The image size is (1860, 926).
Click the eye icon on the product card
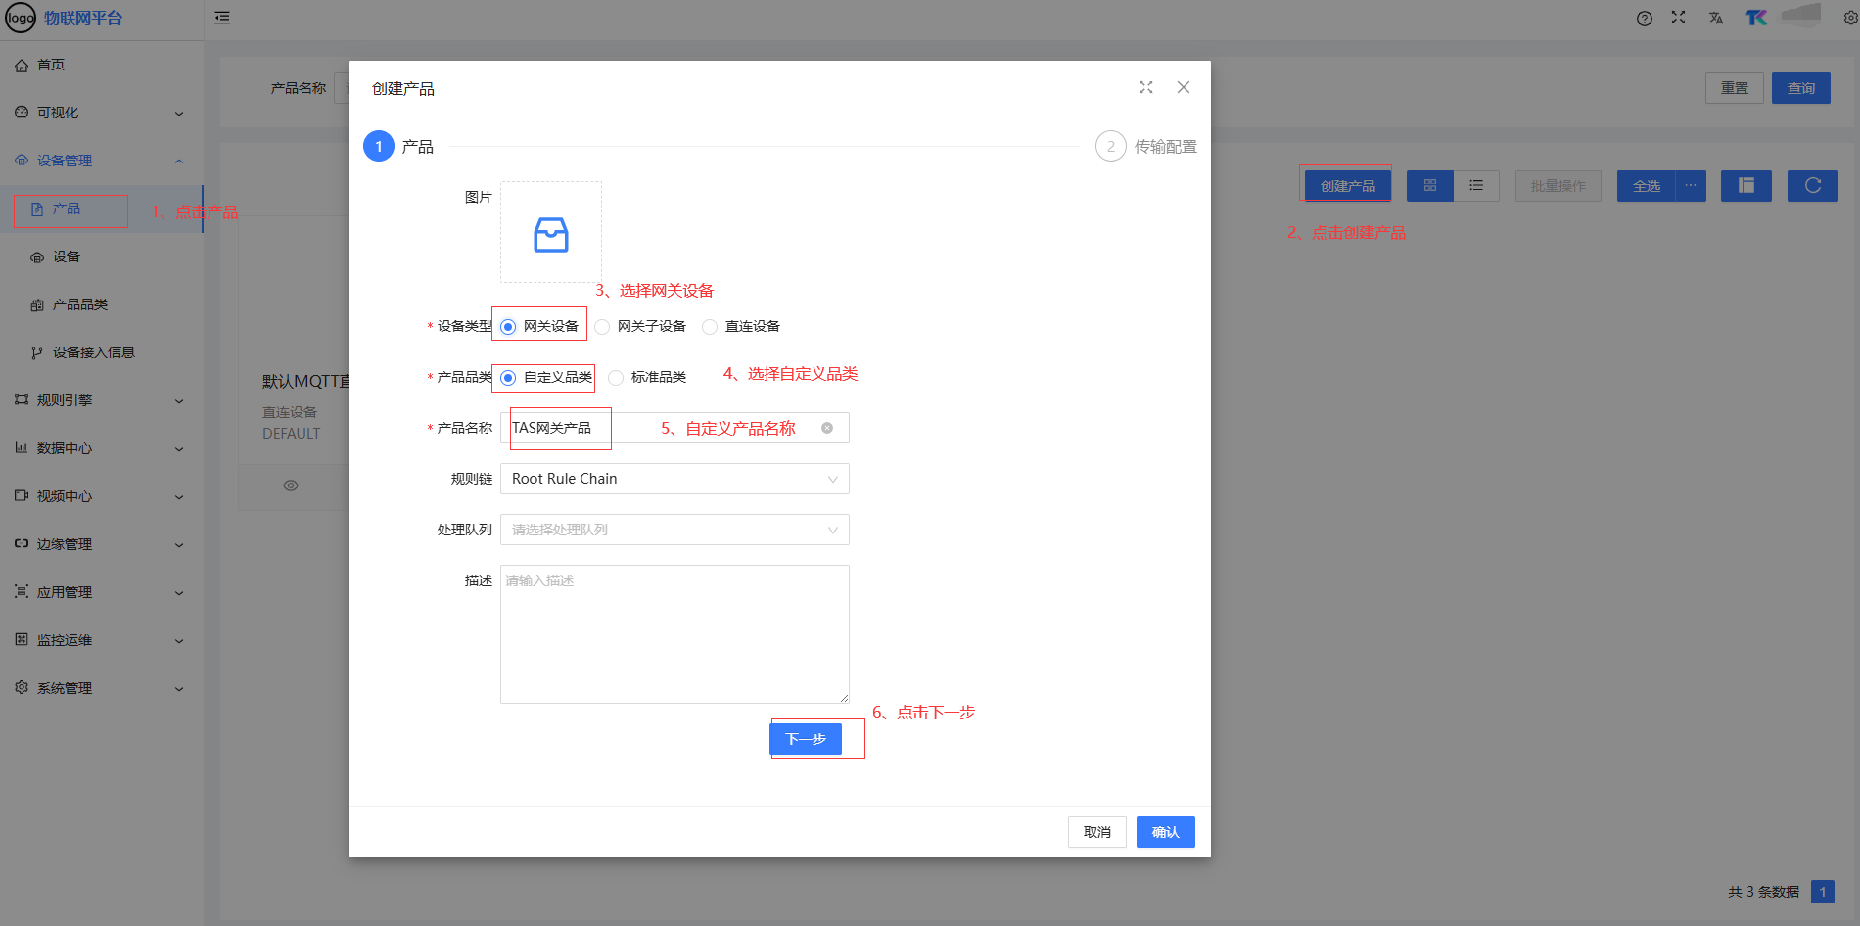(291, 486)
